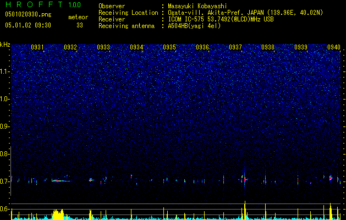The image size is (346, 220).
Task: Click the 0934 time marker
Action: coord(136,47)
